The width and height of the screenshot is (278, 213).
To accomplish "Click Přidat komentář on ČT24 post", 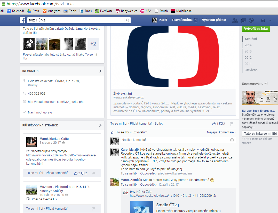I will tap(141, 124).
